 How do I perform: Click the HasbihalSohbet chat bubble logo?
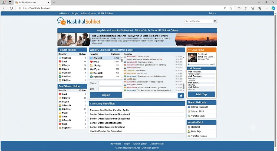point(61,21)
